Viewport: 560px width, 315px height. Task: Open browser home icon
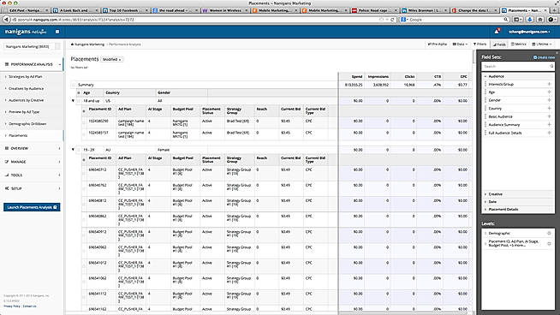(540, 20)
